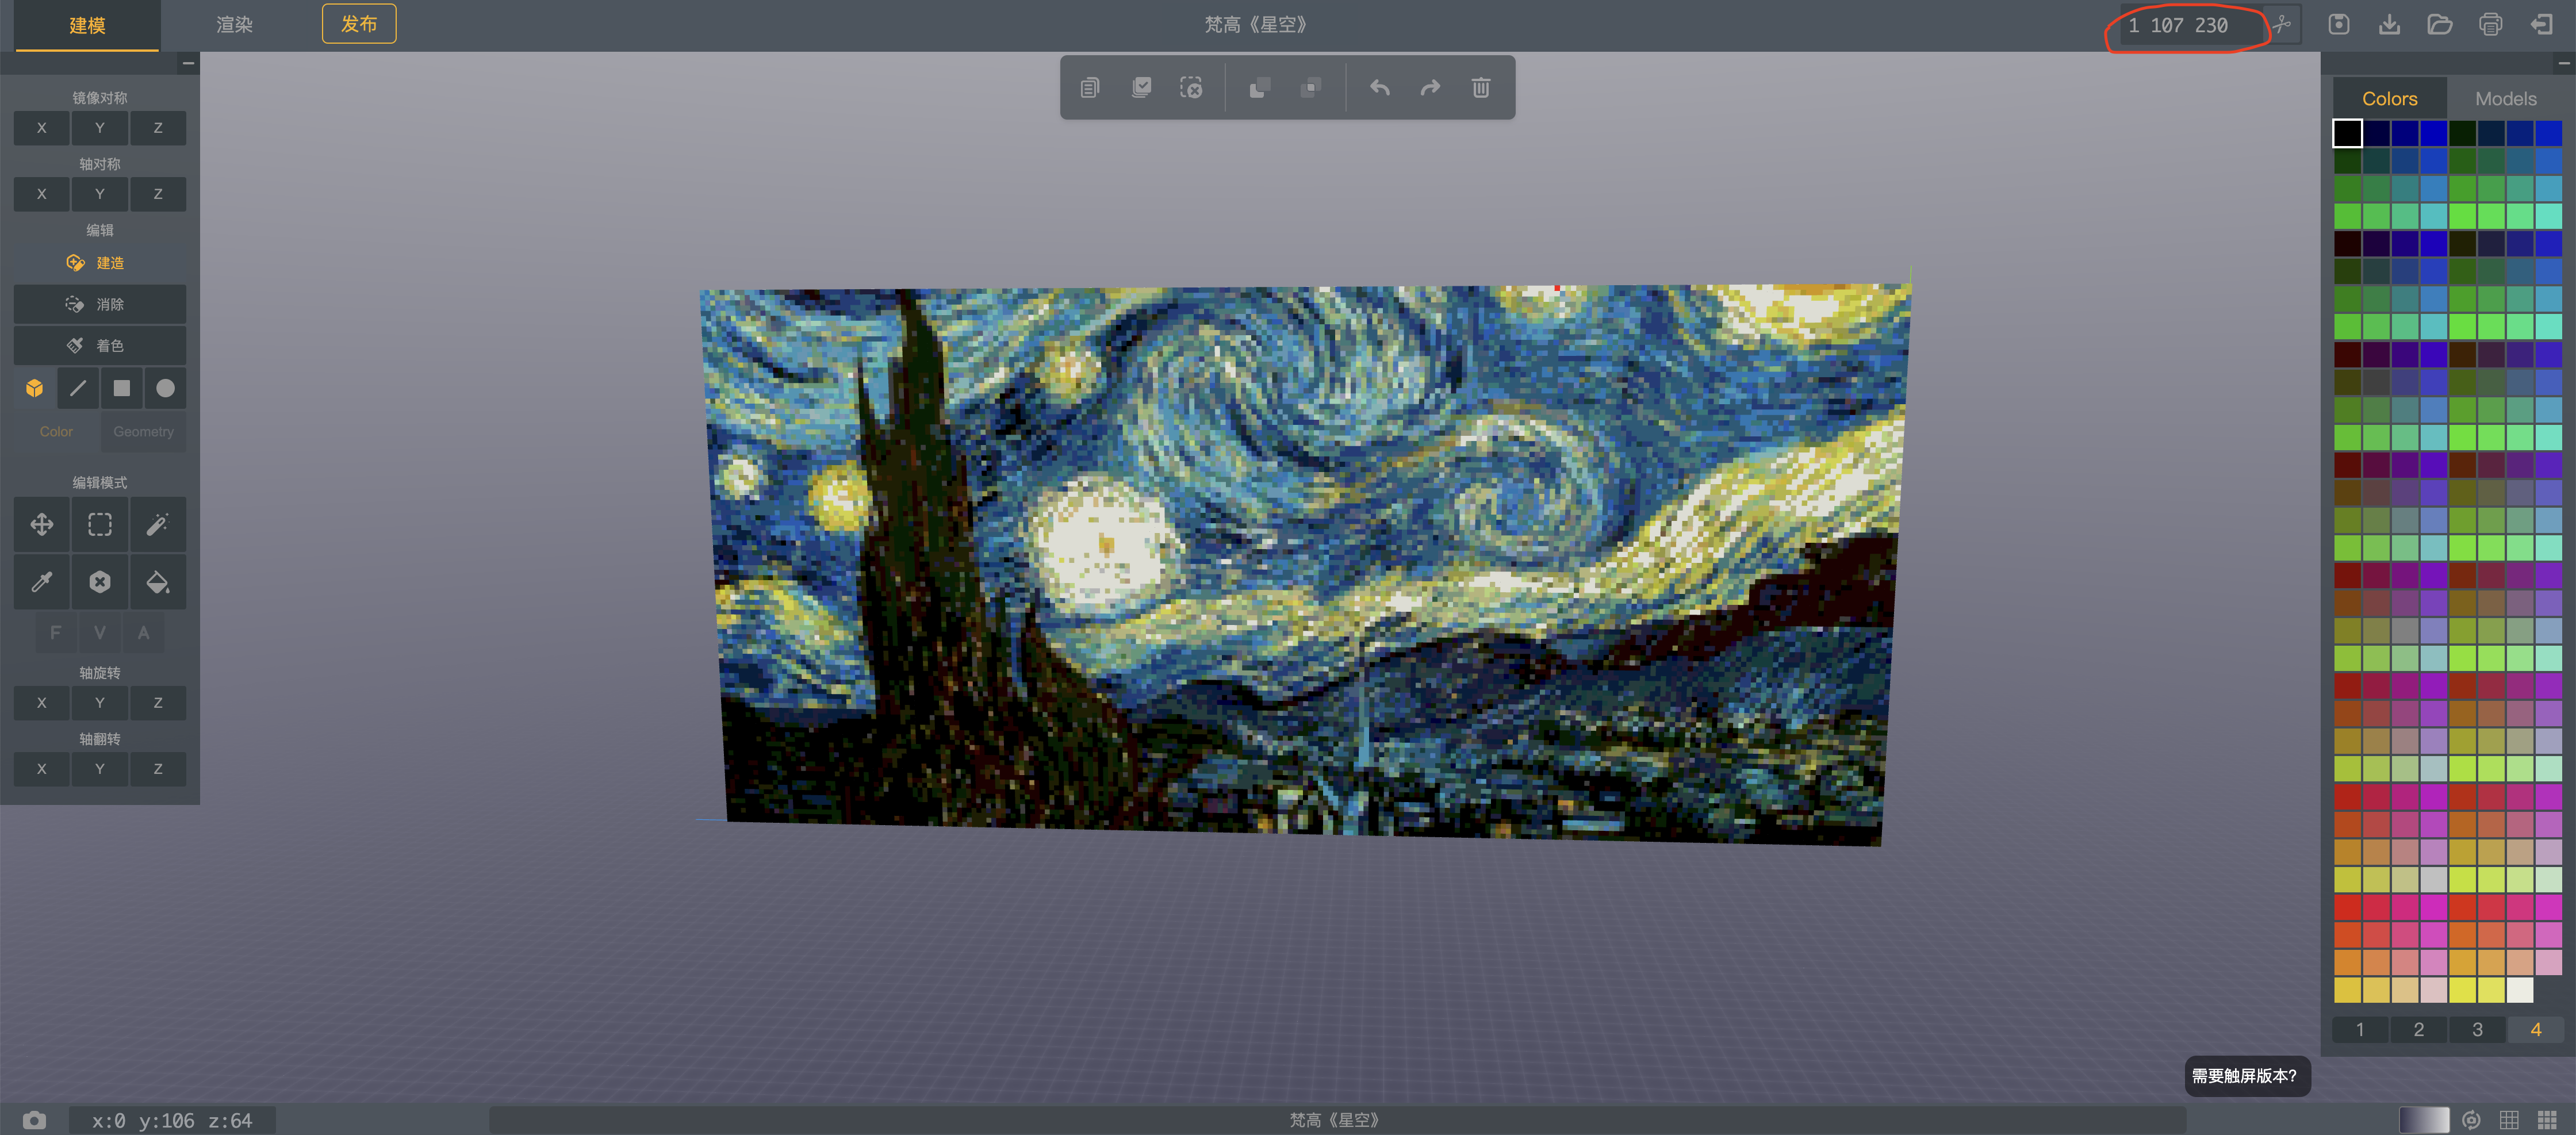
Task: Open the Colors tab
Action: tap(2390, 99)
